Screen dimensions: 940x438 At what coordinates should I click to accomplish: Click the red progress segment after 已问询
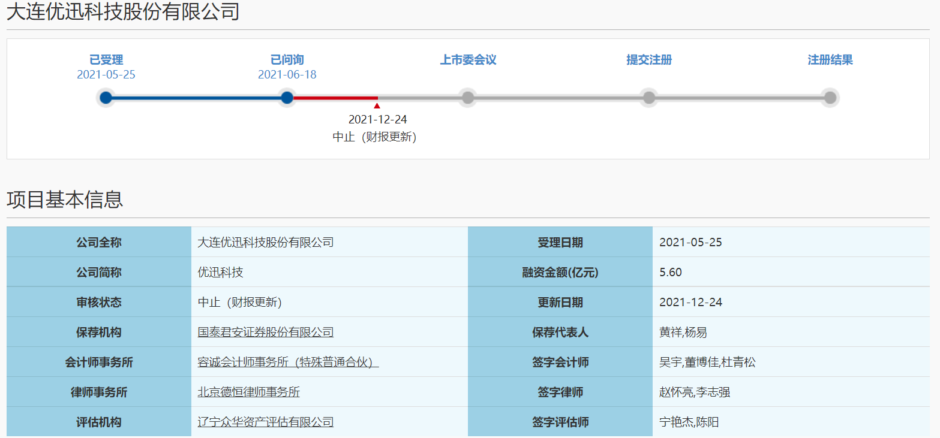pos(336,98)
